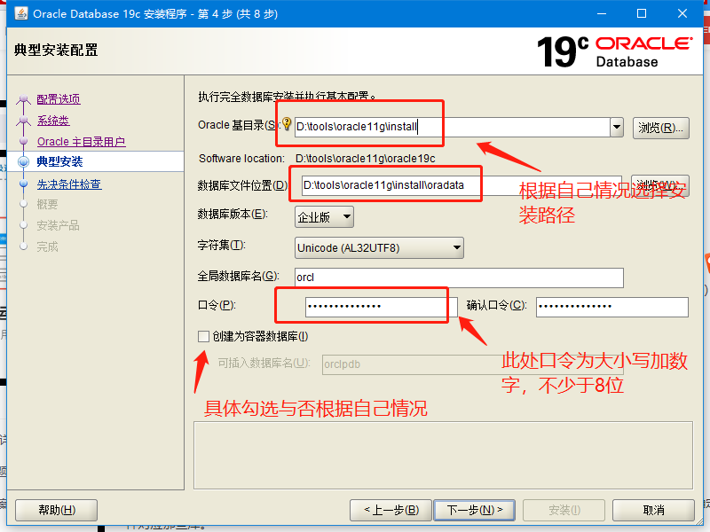710x532 pixels.
Task: Select the 典型安装 step
Action: (x=59, y=161)
